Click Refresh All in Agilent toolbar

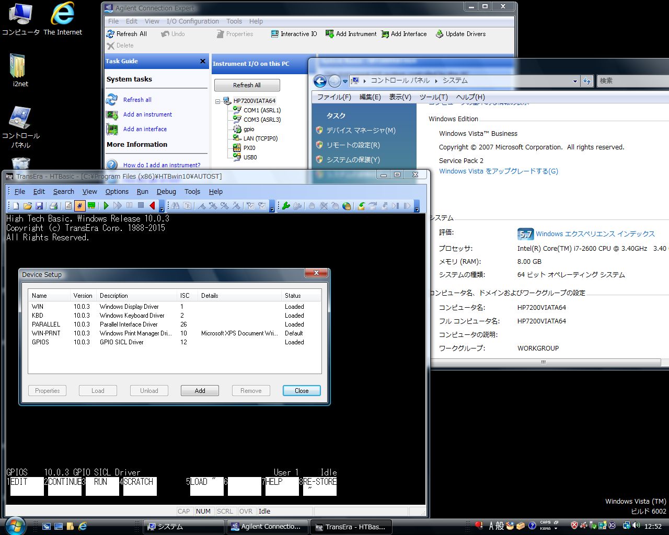(126, 34)
